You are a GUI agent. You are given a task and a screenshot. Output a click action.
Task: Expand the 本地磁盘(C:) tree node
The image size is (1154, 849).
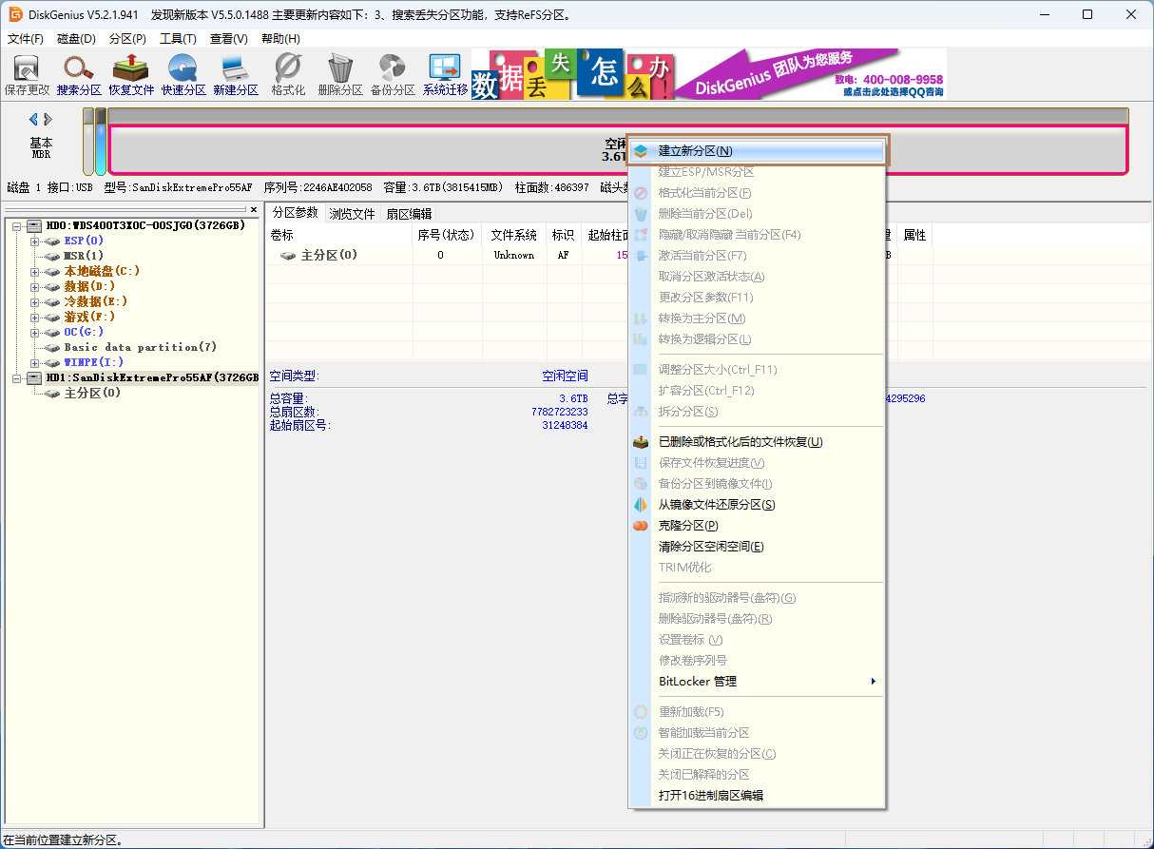click(34, 271)
